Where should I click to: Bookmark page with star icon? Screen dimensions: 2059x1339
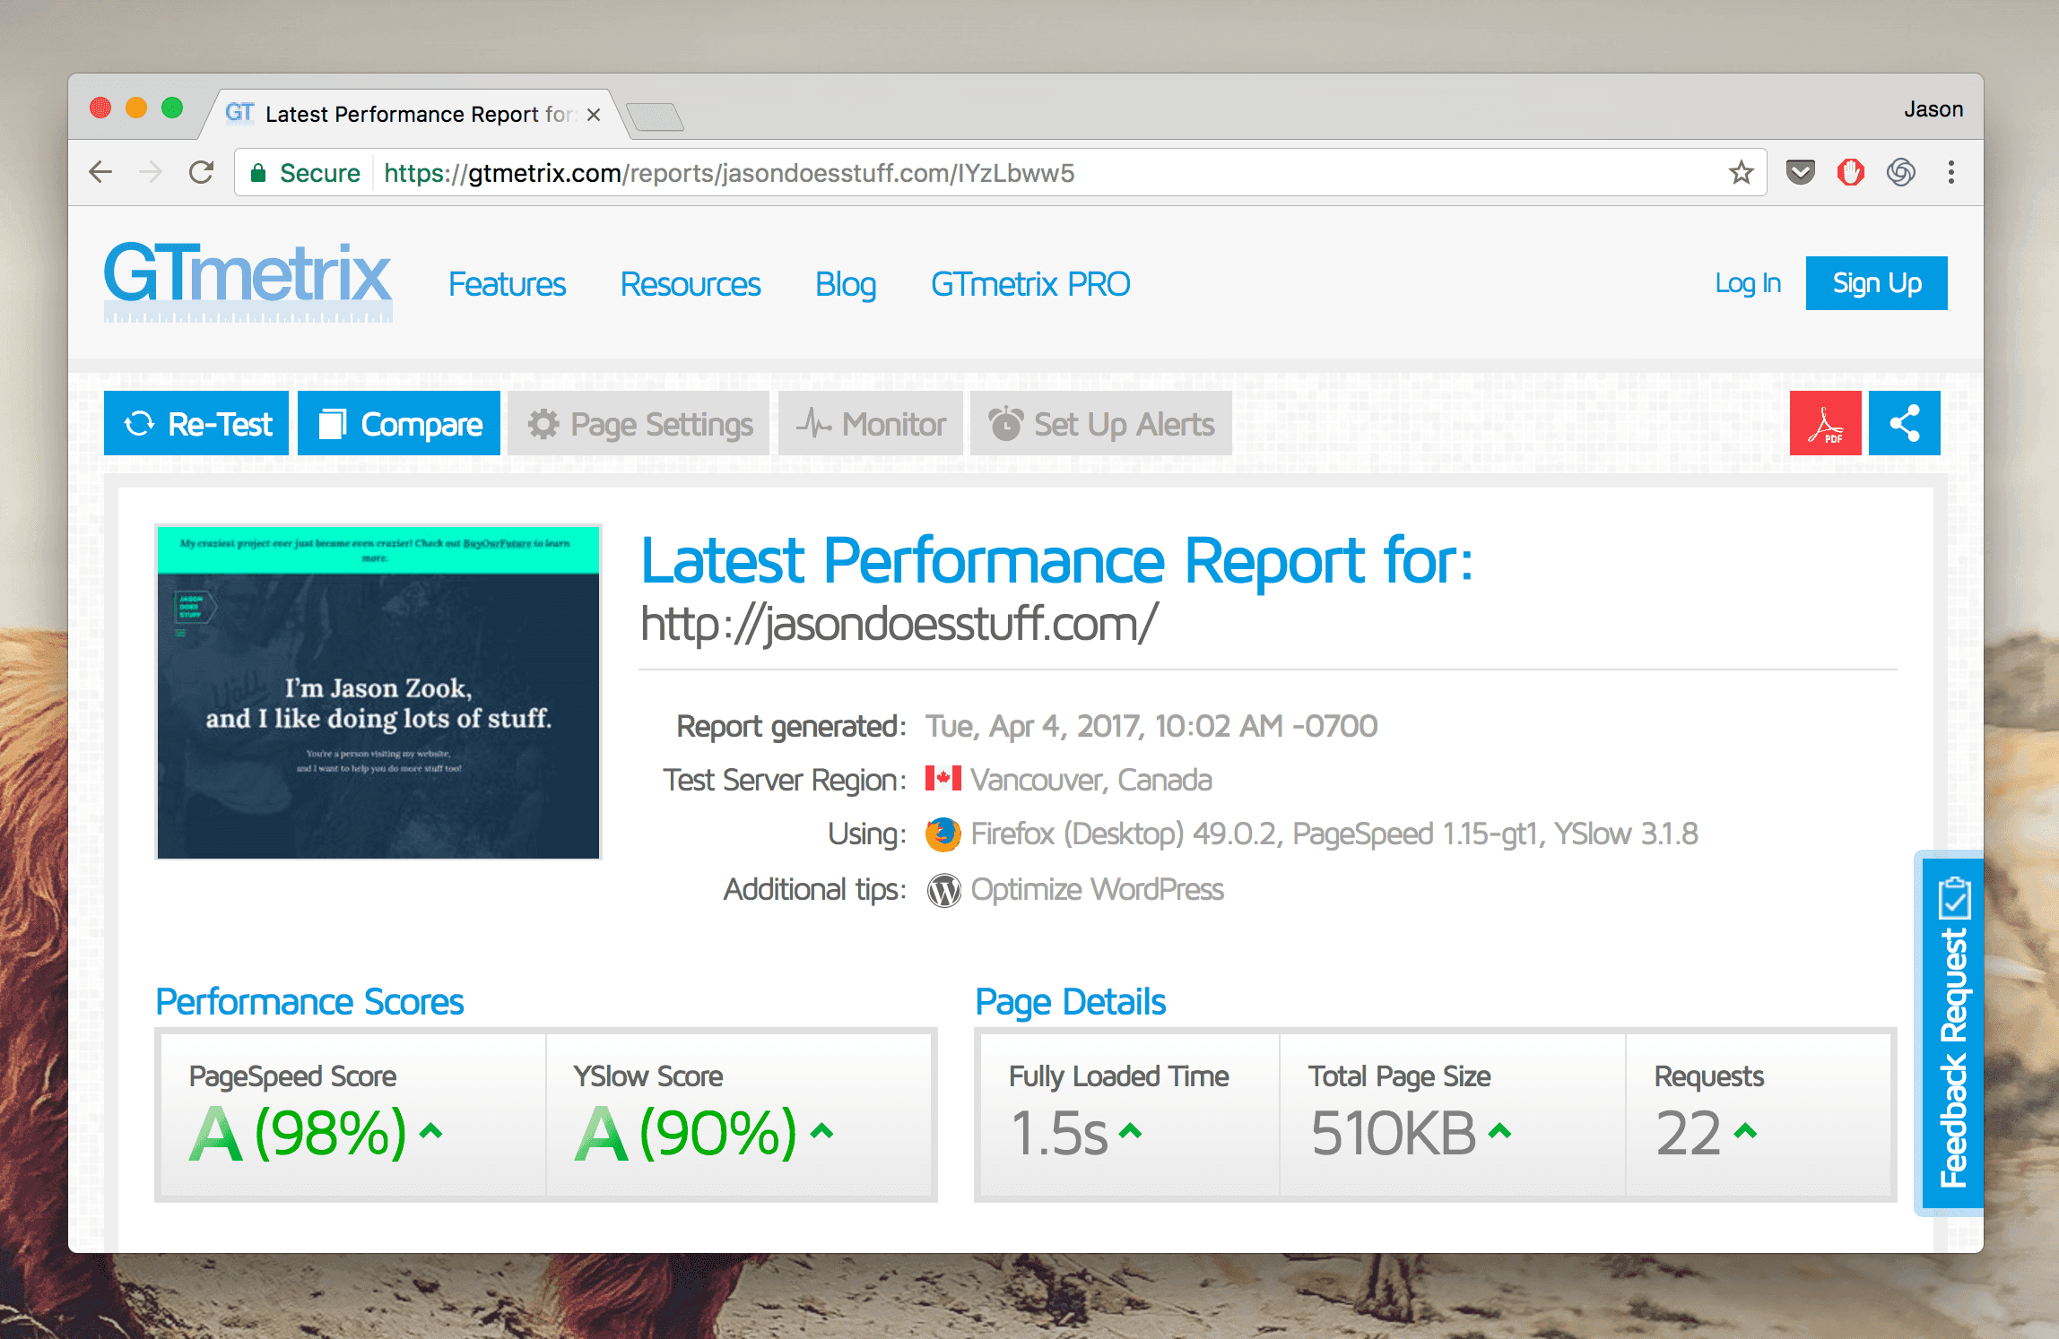(x=1741, y=172)
